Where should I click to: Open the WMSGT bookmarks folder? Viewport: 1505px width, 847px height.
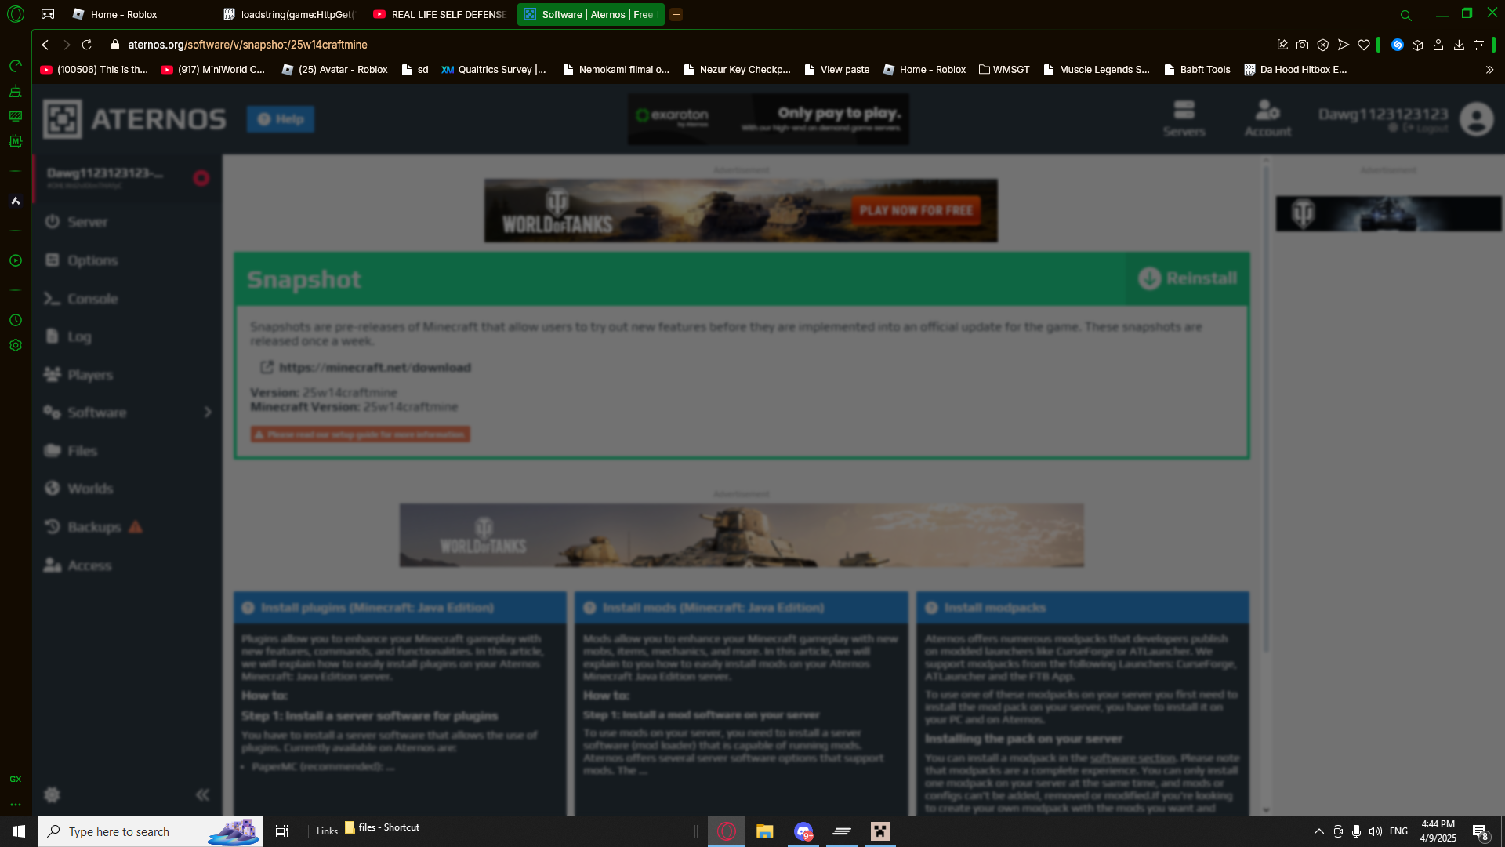[1004, 70]
